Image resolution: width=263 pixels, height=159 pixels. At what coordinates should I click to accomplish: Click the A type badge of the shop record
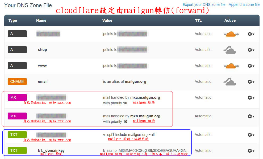pos(17,50)
